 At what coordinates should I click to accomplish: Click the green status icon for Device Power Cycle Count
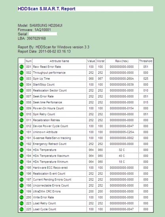[x=21, y=126]
